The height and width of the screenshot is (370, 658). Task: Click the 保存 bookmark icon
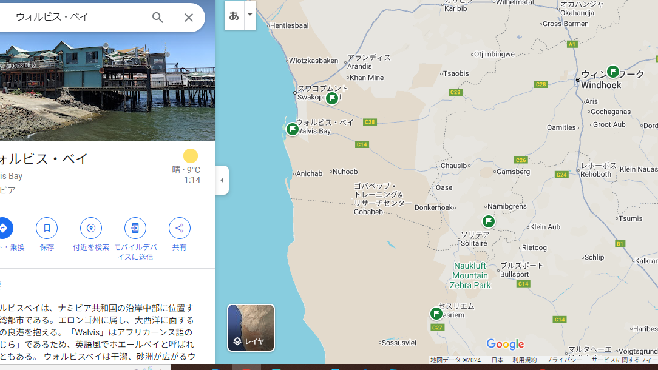(x=47, y=228)
